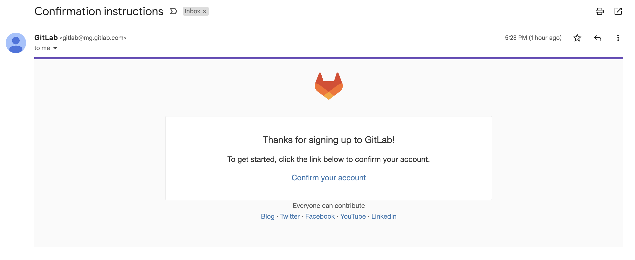Open GitLab's LinkedIn link
The image size is (635, 260).
click(x=384, y=216)
